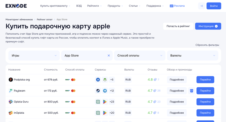This screenshot has height=122, width=226.
Task: Click Стоимость column header
Action: click(x=51, y=70)
